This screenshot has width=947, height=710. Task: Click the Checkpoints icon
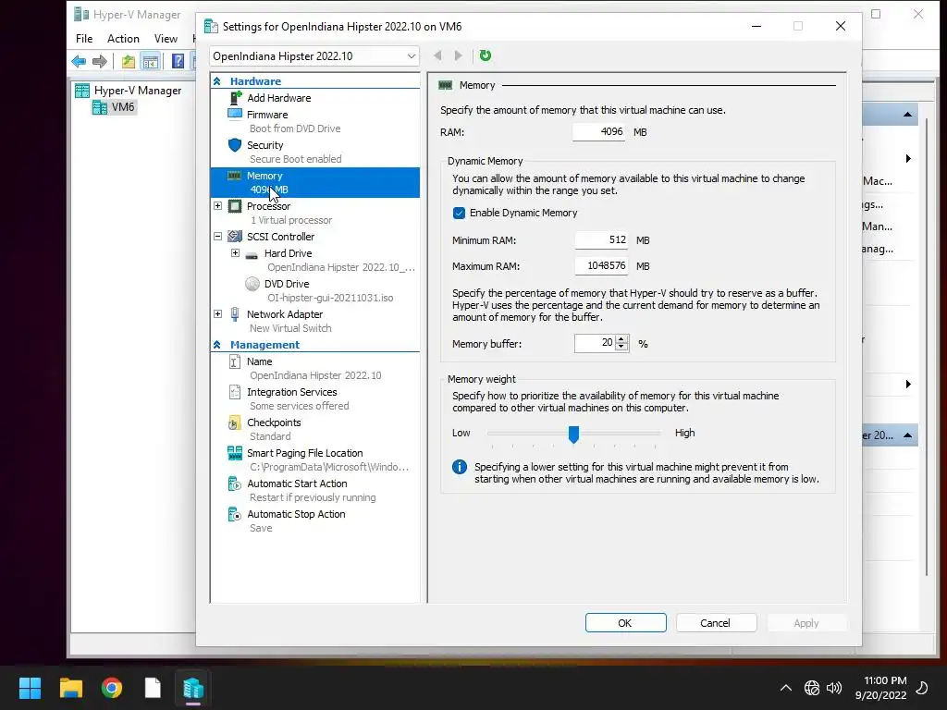tap(234, 423)
